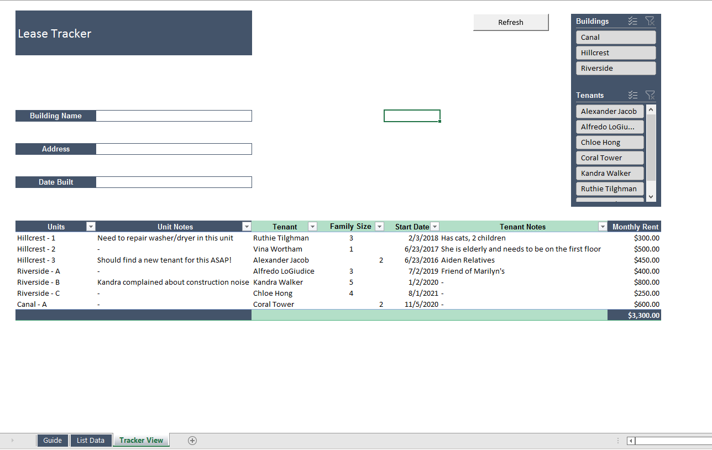
Task: Click the Date Built input cell
Action: coord(174,182)
